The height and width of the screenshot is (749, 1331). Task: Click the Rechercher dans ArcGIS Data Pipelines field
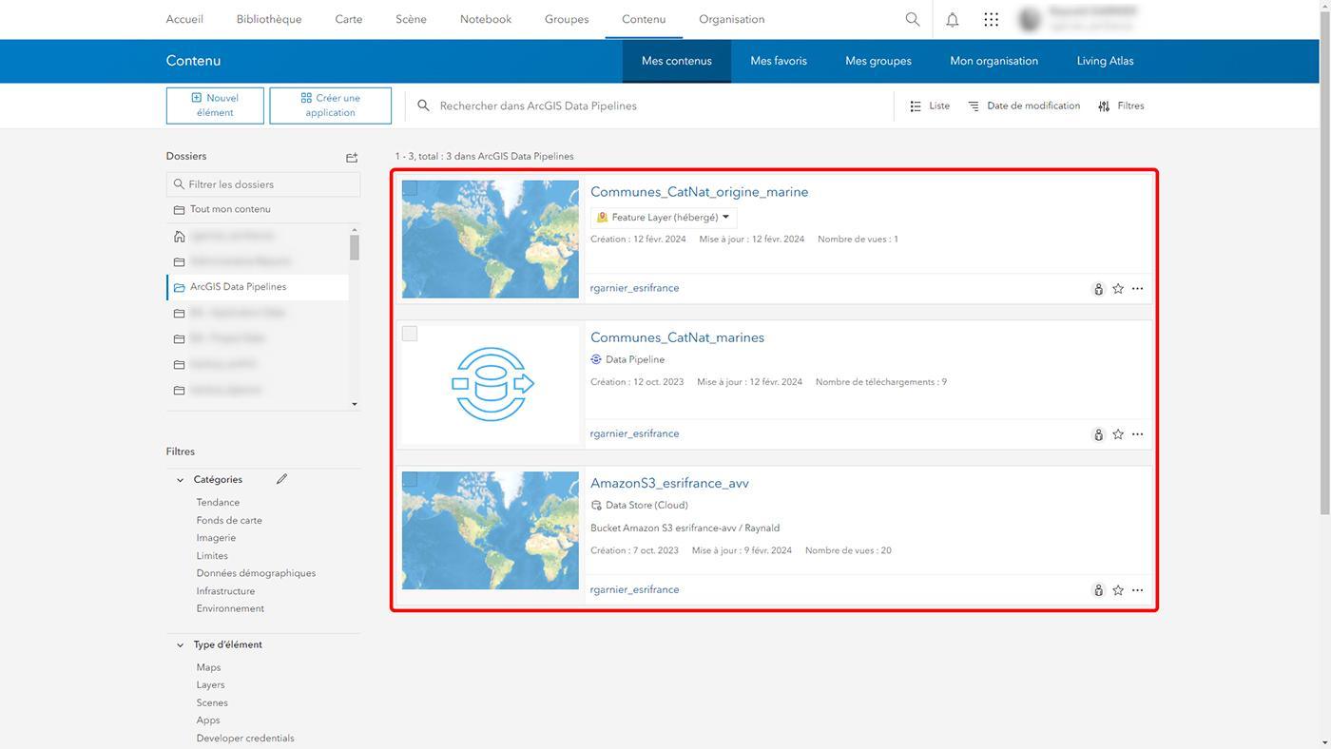(649, 106)
